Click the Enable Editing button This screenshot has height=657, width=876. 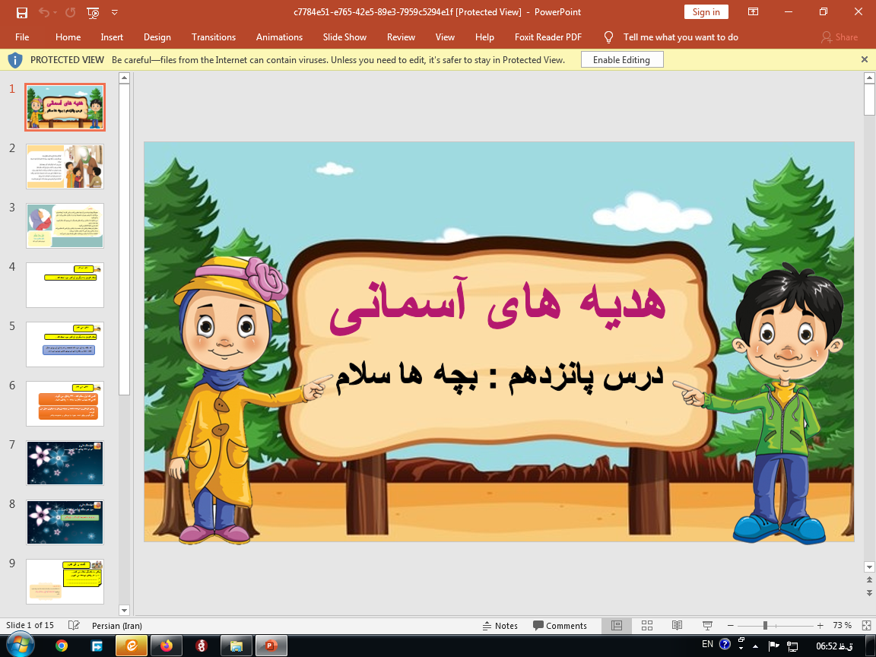(622, 60)
